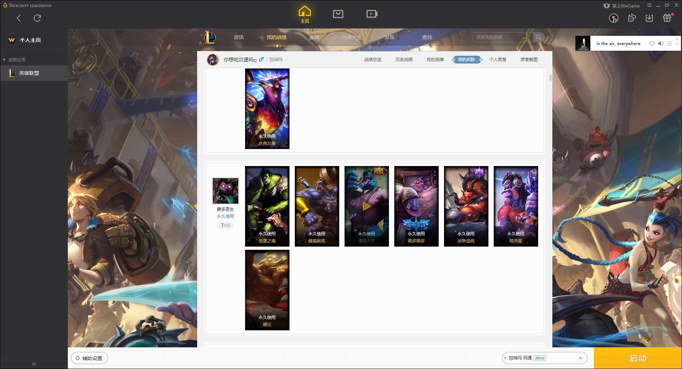Click the 恕瑞玛 server label beside username
This screenshot has width=682, height=369.
276,60
